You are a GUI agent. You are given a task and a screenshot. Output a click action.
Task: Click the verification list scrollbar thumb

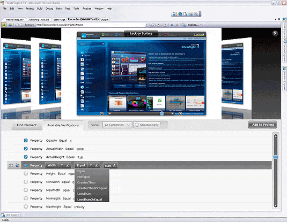[x=276, y=157]
